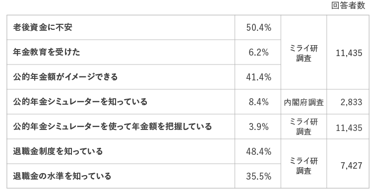Click the 老後資金に不安 row label

click(x=42, y=27)
